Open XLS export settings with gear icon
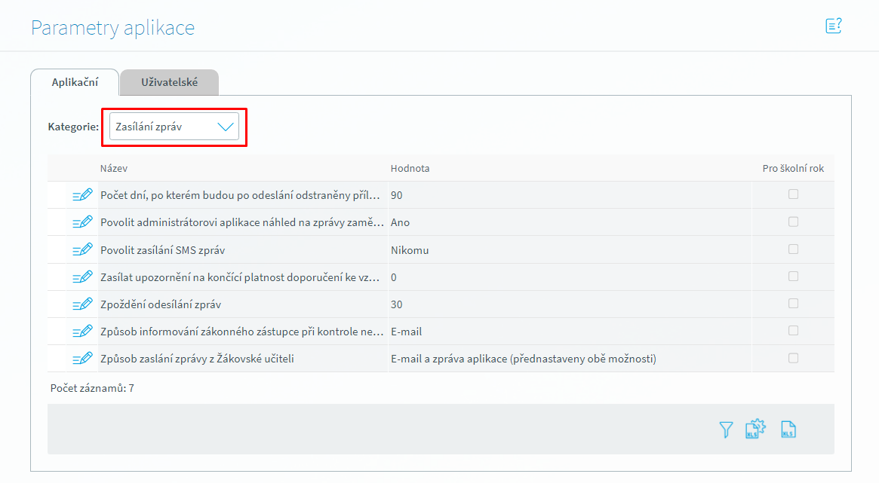The height and width of the screenshot is (483, 879). click(x=755, y=429)
